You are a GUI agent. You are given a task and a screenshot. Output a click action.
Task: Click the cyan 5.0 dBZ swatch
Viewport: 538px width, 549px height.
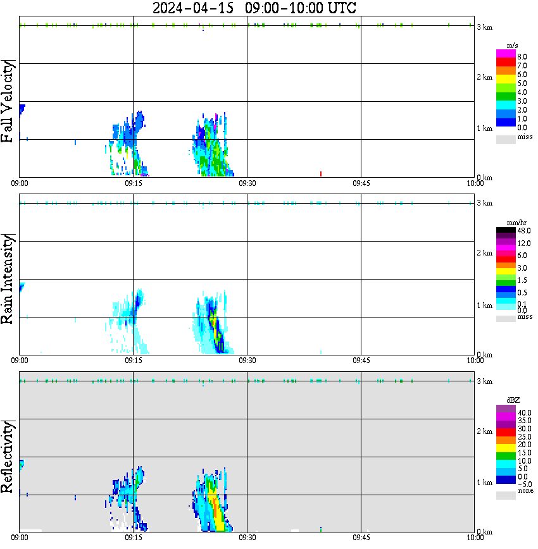pyautogui.click(x=506, y=464)
